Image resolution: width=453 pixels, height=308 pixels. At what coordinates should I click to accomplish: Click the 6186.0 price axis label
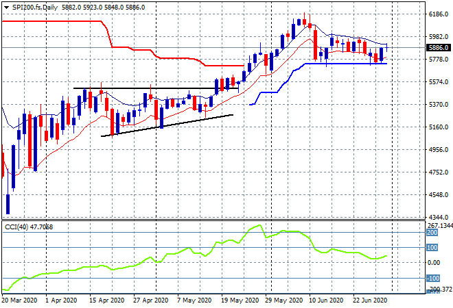coord(439,14)
